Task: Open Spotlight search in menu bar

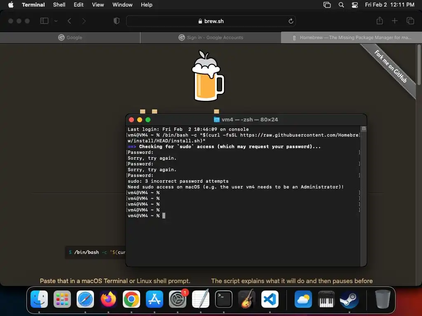Action: coord(341,5)
